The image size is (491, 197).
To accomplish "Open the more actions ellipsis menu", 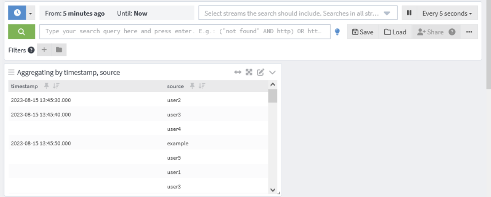I will (469, 32).
